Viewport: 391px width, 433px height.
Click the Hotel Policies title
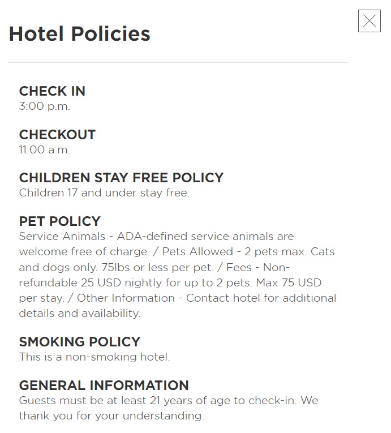coord(80,34)
